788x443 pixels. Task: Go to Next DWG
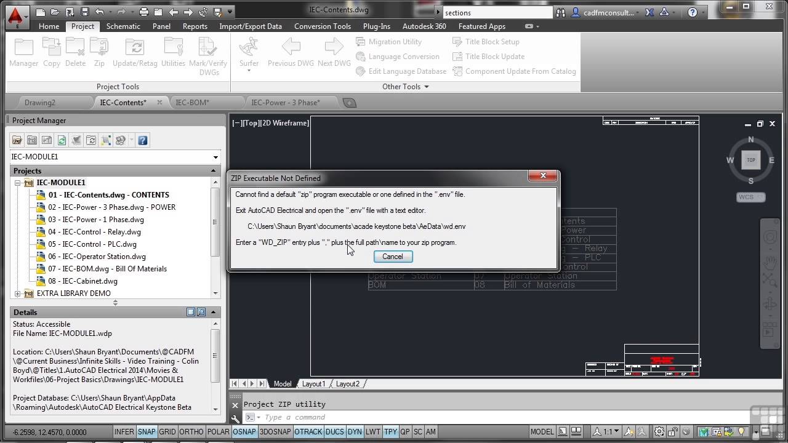tap(334, 52)
